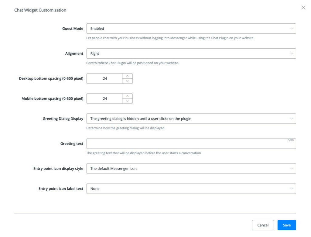Click the Greeting Dialog Display chevron icon
This screenshot has width=311, height=237.
[292, 118]
